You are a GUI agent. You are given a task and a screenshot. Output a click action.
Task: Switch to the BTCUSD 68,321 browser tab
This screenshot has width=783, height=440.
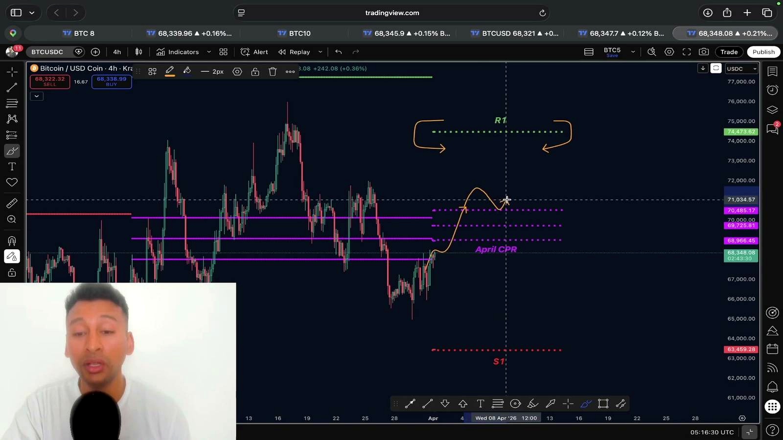(x=514, y=33)
